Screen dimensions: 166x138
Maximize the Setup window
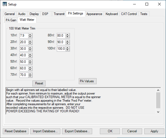pos(147,4)
